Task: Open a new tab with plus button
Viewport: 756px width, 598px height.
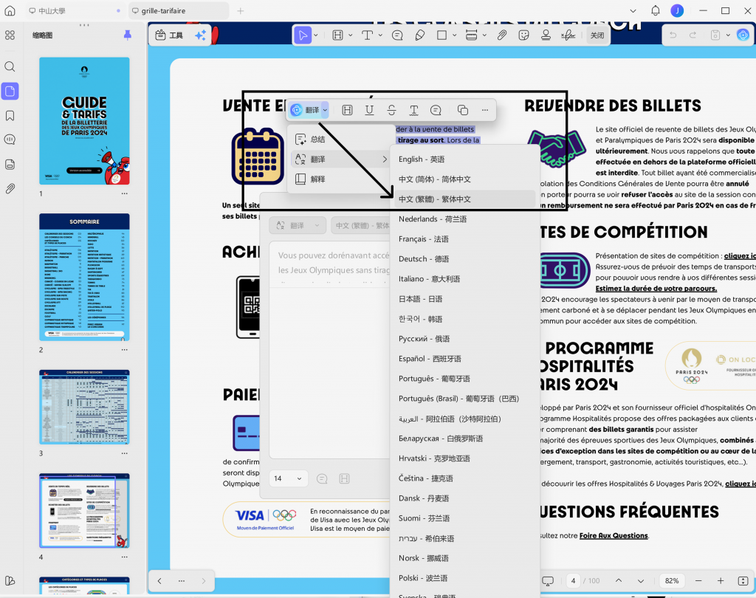Action: tap(241, 10)
